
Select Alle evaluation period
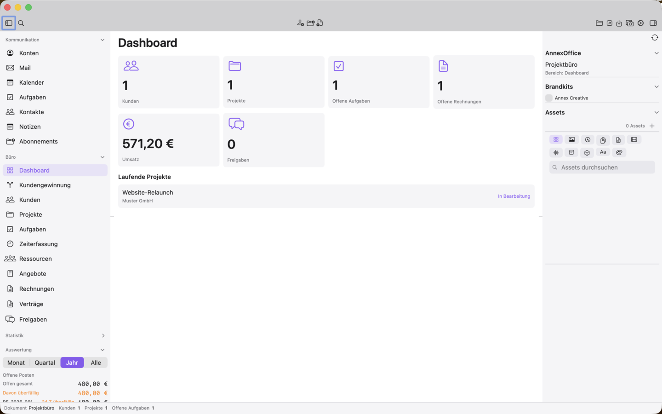pos(96,362)
